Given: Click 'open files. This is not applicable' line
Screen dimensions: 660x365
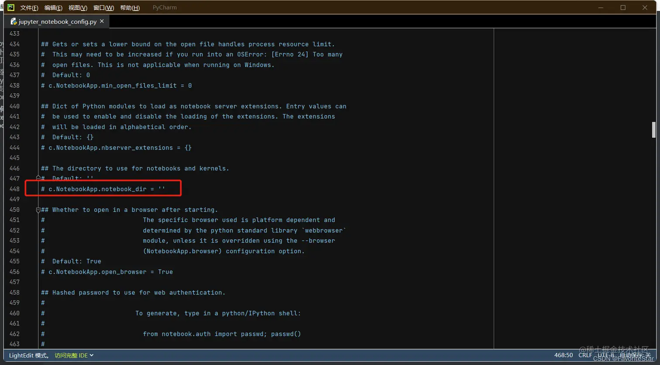Looking at the screenshot, I should pyautogui.click(x=158, y=65).
